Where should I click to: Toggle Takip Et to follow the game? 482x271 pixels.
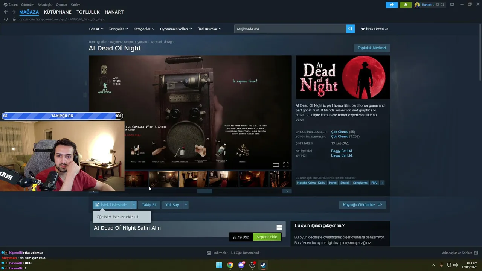coord(149,205)
